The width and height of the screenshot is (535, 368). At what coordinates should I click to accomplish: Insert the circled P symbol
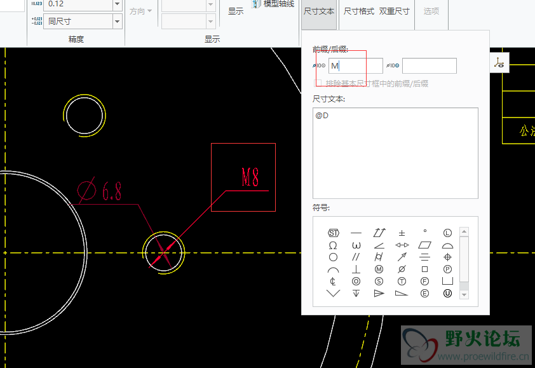447,269
